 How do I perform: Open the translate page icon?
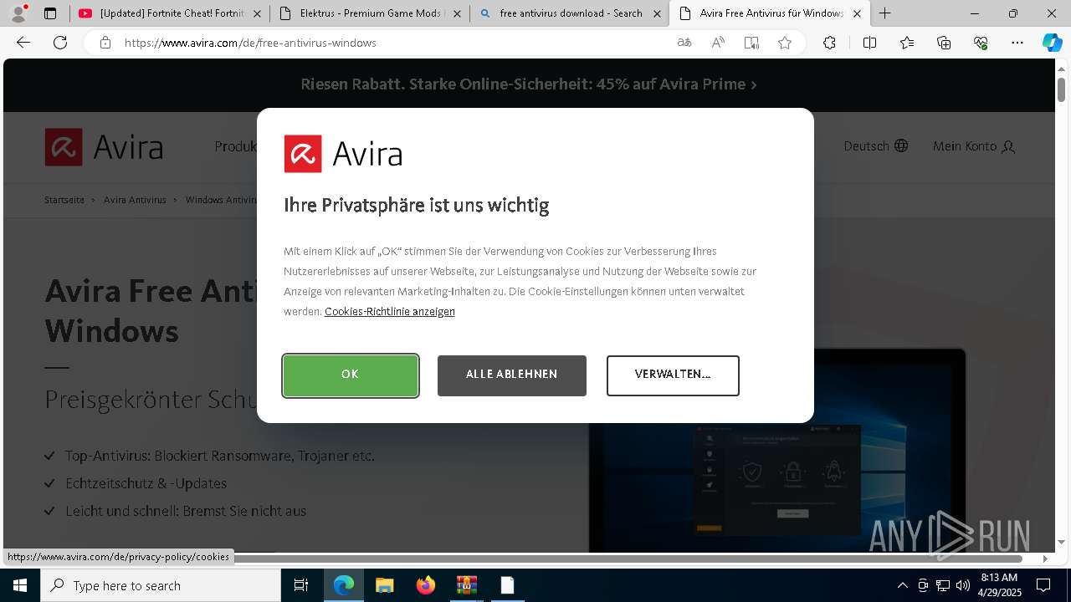(x=684, y=43)
